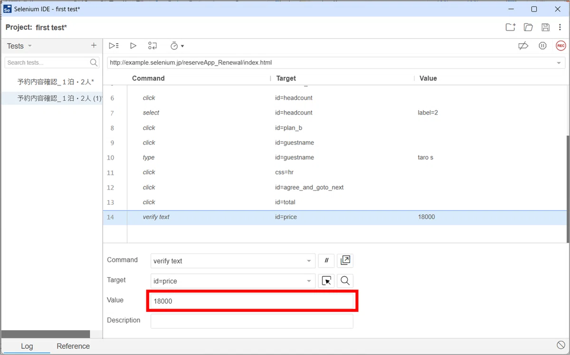Save the project icon

546,27
